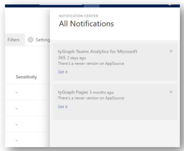
Task: Sort by the Sensitivity column header
Action: point(27,77)
